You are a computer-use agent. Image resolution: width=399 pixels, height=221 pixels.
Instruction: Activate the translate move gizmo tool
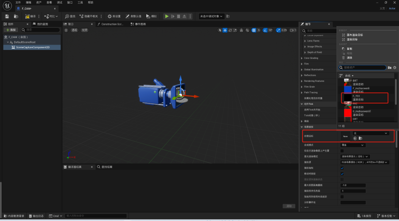pos(225,30)
